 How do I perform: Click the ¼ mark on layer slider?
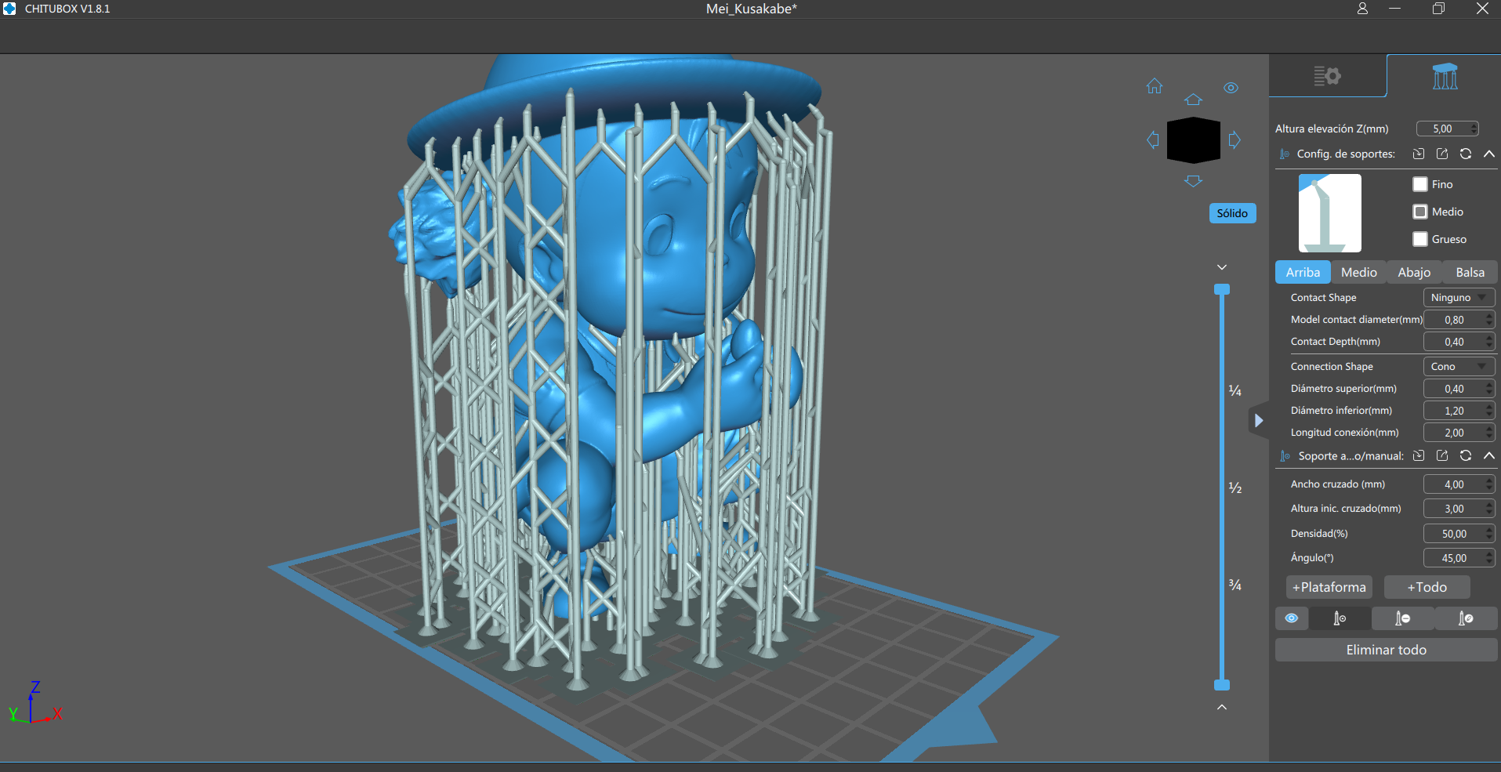(1235, 391)
